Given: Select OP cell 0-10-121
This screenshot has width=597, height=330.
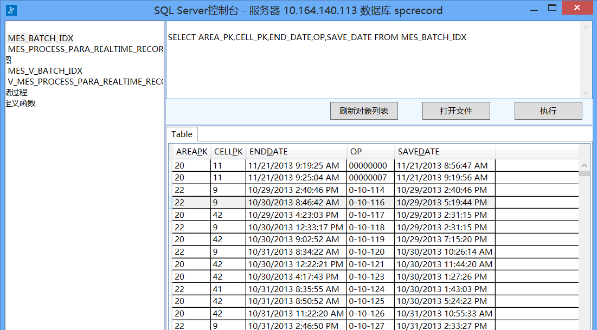Looking at the screenshot, I should point(370,264).
